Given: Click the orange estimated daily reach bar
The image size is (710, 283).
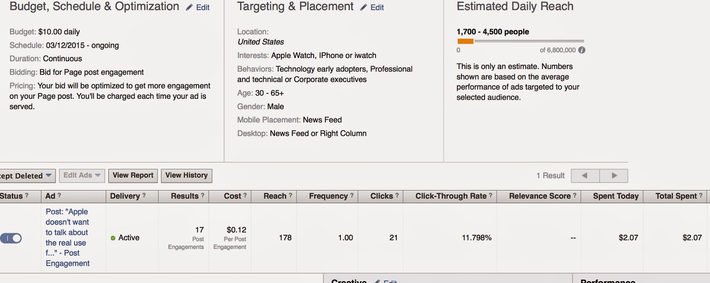Looking at the screenshot, I should 465,41.
